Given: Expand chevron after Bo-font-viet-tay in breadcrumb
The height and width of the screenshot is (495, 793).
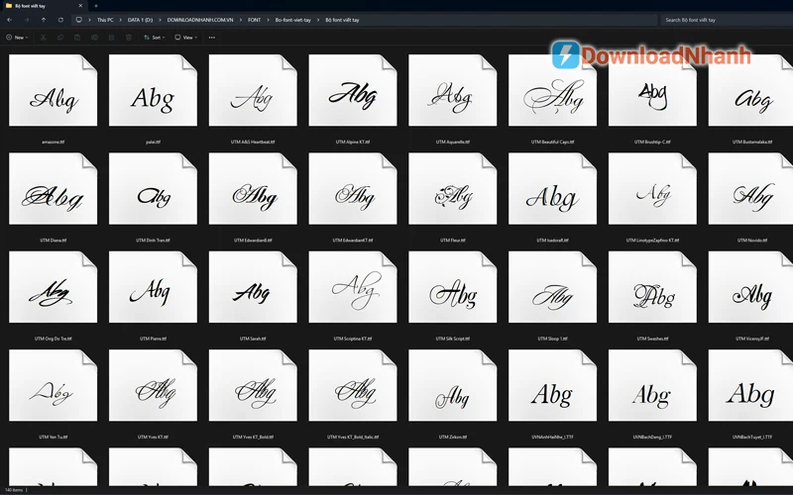Looking at the screenshot, I should 318,20.
